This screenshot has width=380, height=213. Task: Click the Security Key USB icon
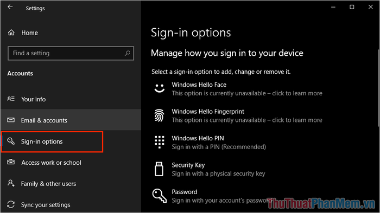pyautogui.click(x=159, y=169)
